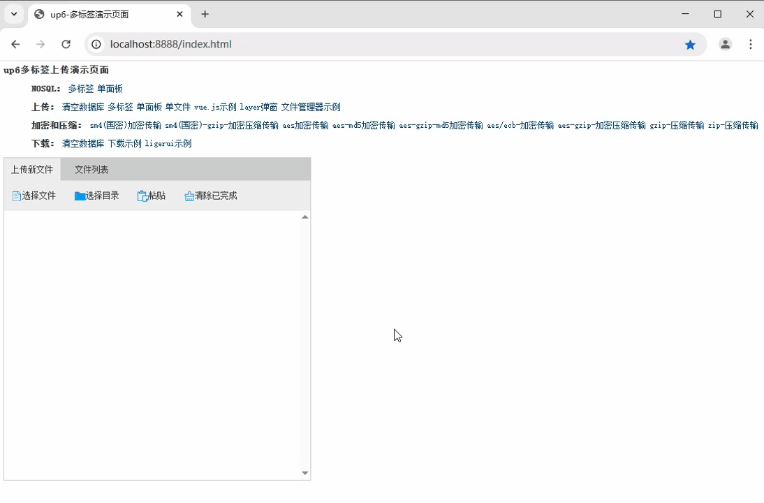Go back using the browser back arrow
This screenshot has width=764, height=503.
coord(15,43)
